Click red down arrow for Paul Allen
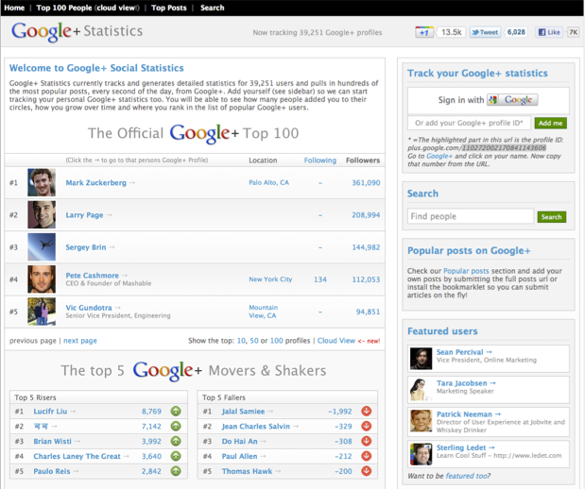 (x=367, y=456)
